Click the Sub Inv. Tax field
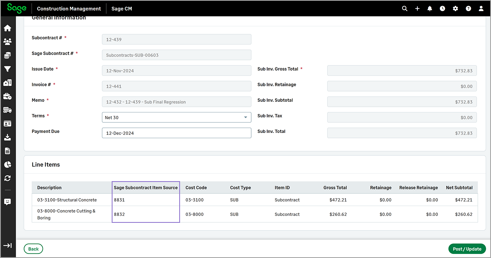 tap(402, 117)
